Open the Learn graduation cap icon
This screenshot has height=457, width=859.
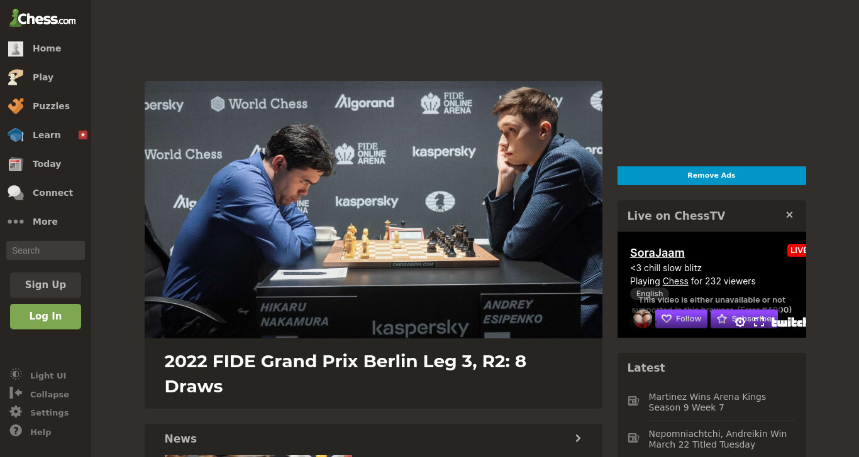[16, 135]
